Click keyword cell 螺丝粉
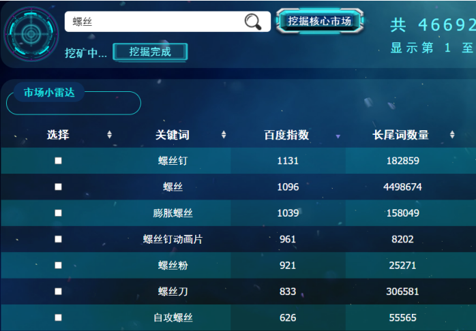 click(173, 266)
